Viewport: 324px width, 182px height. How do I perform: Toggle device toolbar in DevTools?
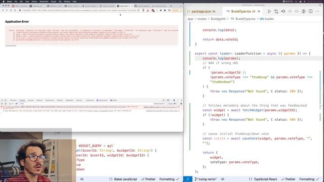click(x=6, y=100)
